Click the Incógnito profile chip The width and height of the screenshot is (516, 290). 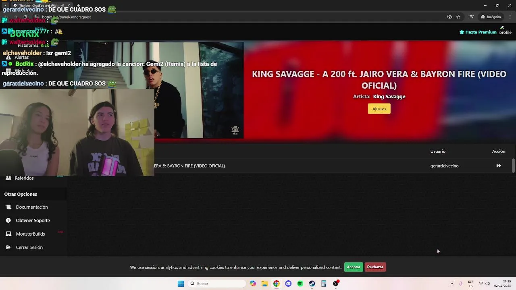[x=491, y=17]
